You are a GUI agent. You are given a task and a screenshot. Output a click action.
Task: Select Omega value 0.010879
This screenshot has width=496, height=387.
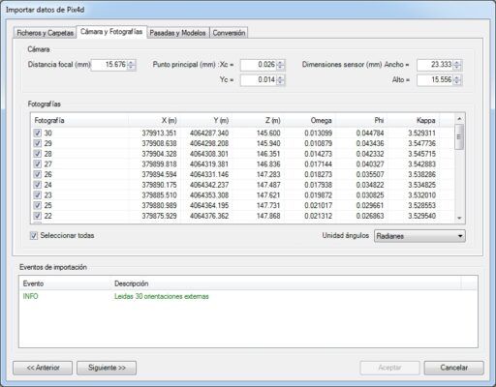pyautogui.click(x=319, y=143)
